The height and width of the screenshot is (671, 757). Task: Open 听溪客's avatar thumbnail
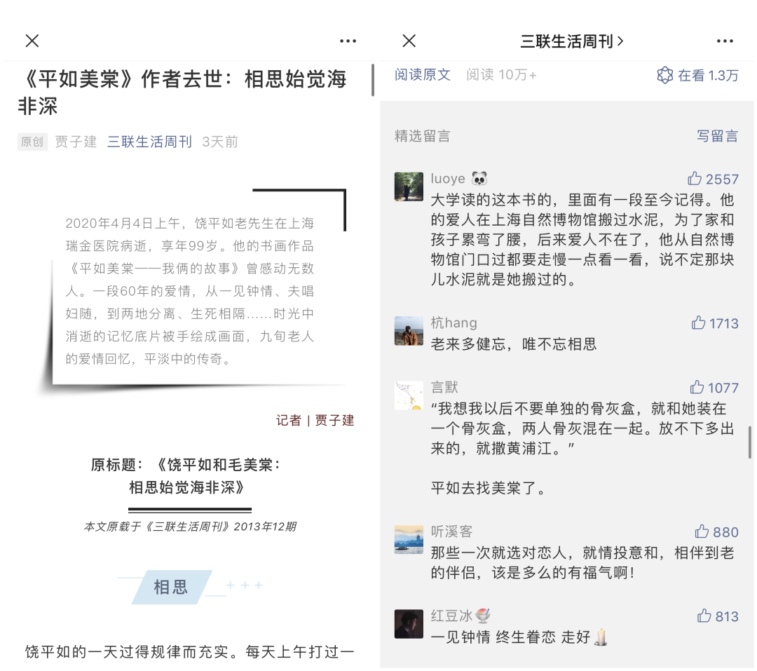[x=409, y=540]
